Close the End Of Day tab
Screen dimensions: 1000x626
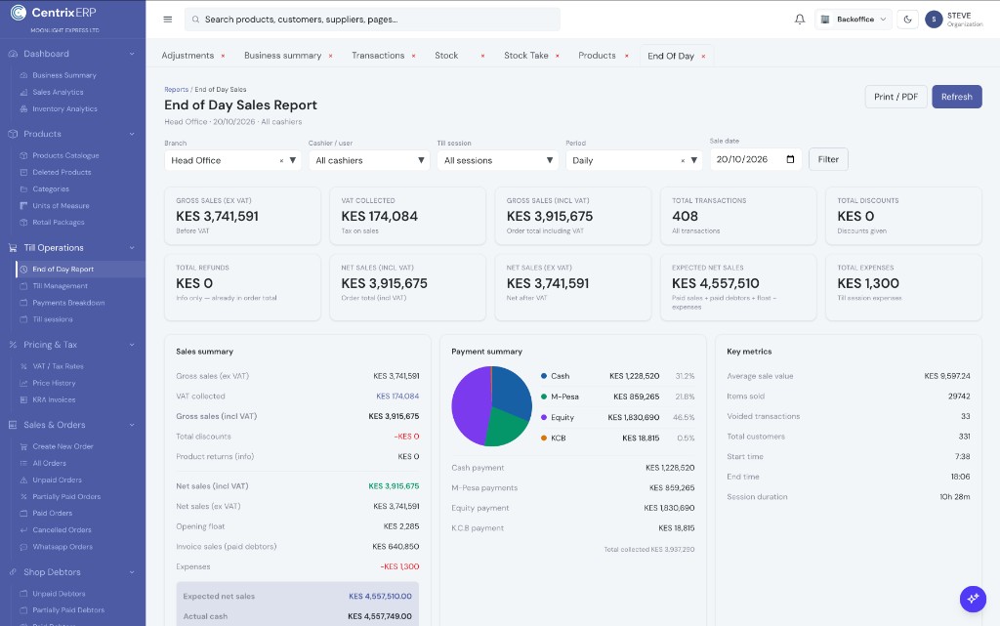[x=703, y=56]
